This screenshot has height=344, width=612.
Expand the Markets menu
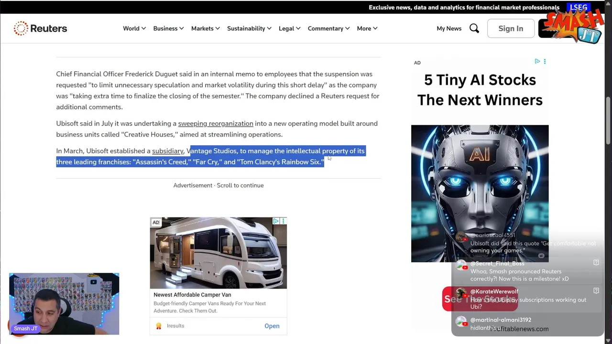pyautogui.click(x=206, y=28)
